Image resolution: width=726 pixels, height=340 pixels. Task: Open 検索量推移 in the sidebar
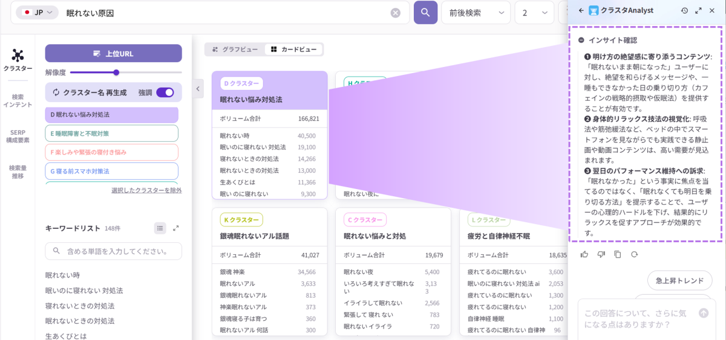(x=18, y=172)
